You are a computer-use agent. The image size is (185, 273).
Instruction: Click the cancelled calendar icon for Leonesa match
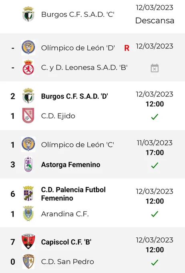[155, 68]
